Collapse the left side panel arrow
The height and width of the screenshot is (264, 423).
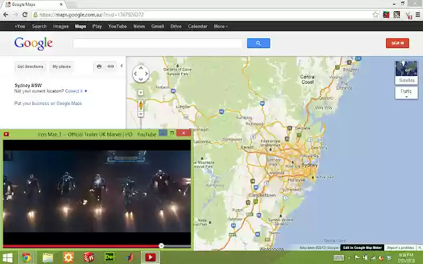coord(122,66)
